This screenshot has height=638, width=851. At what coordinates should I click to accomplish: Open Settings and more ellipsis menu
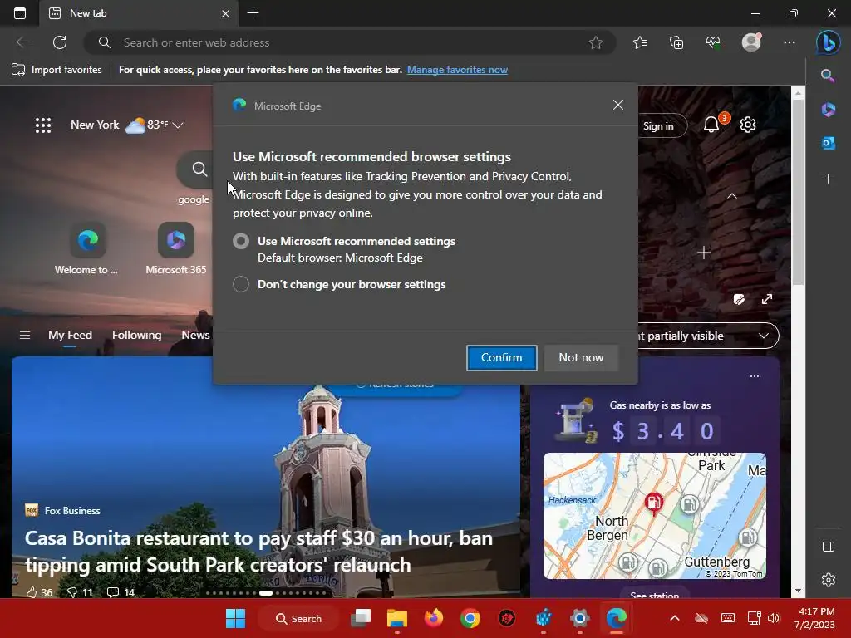point(790,42)
